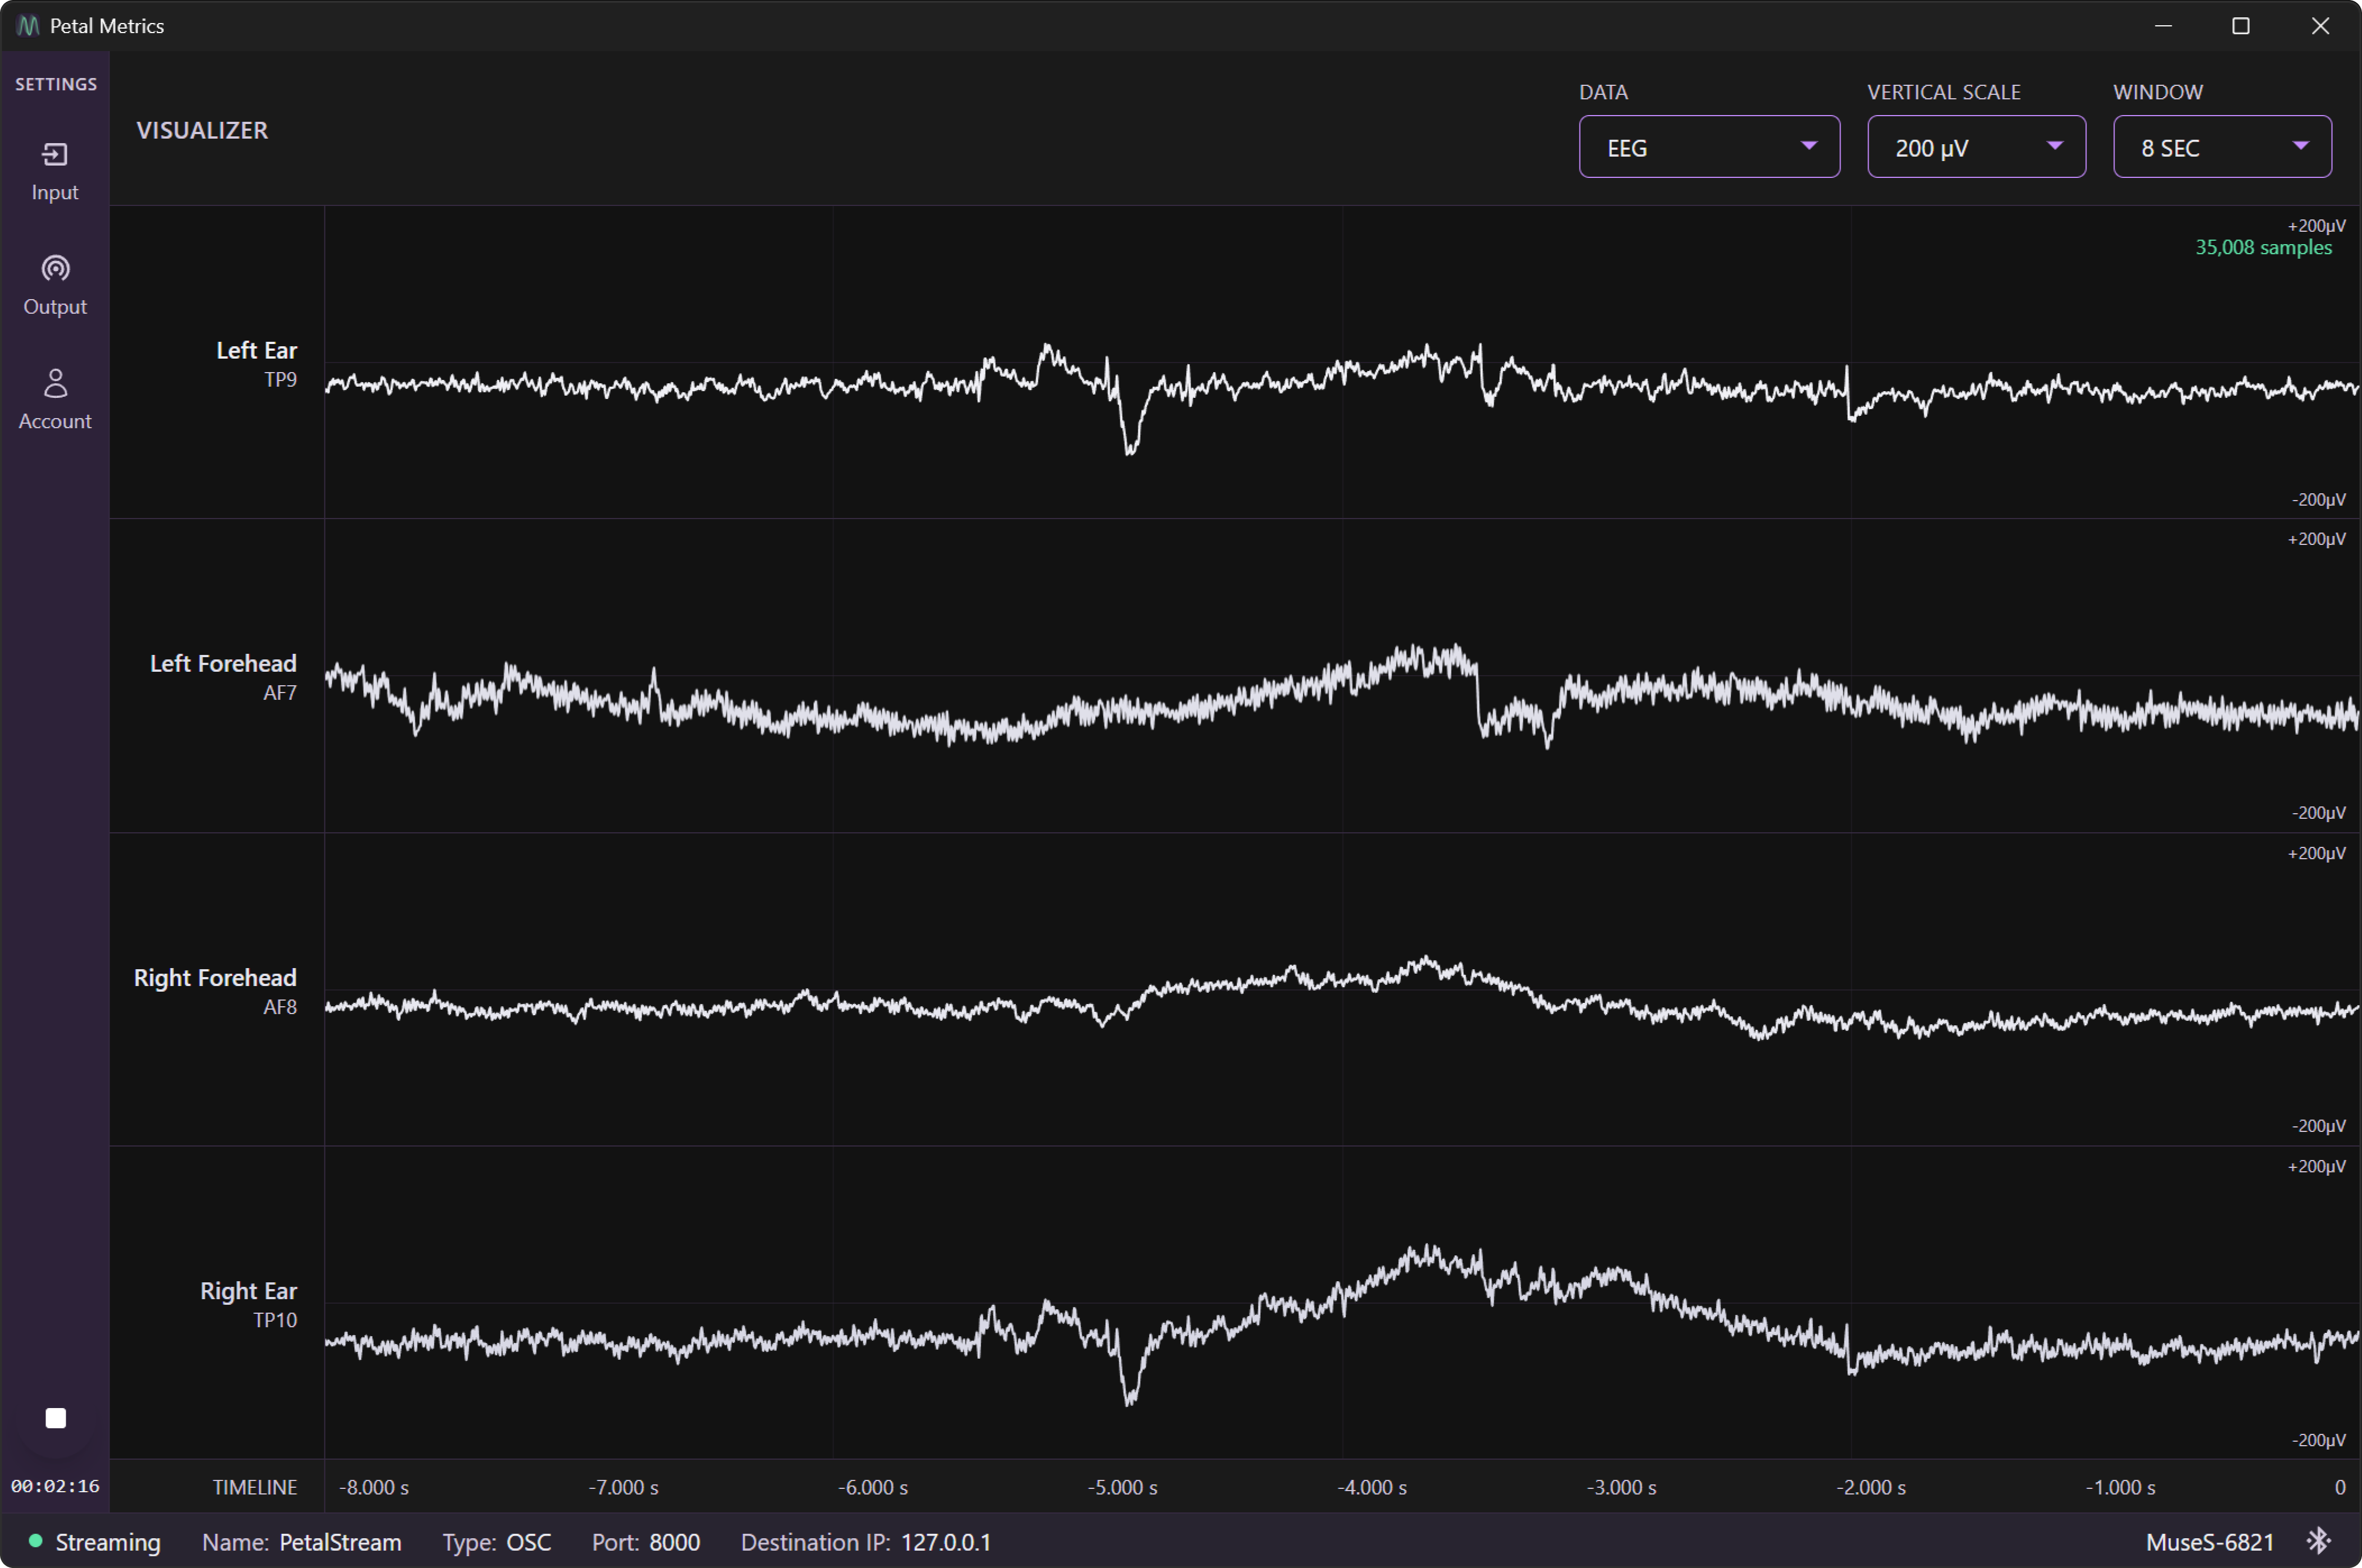The height and width of the screenshot is (1568, 2362).
Task: Click the PetalStream stream name
Action: 340,1542
